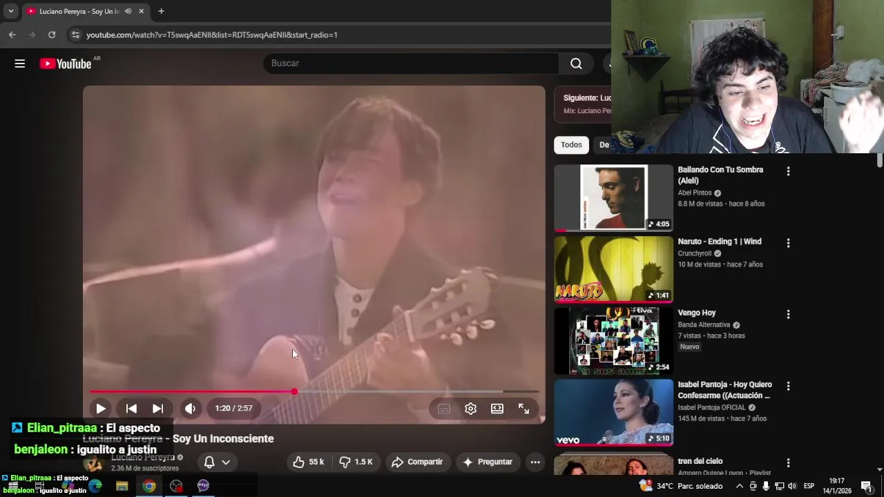Open Abel Pintos channel link

(x=695, y=193)
